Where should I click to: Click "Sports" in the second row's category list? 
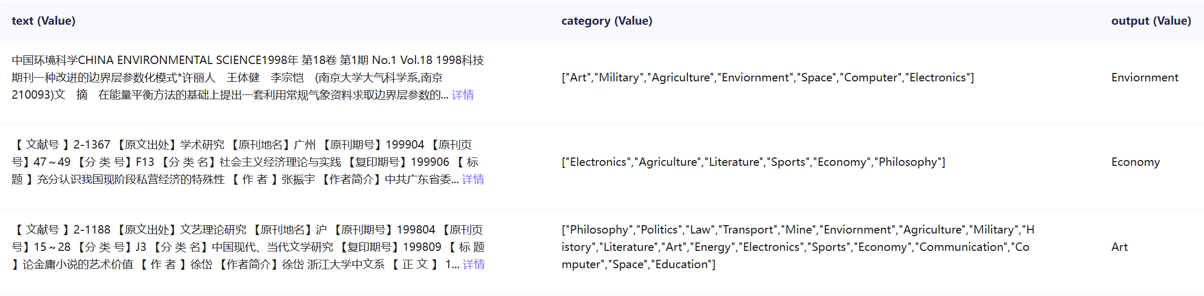(x=787, y=162)
